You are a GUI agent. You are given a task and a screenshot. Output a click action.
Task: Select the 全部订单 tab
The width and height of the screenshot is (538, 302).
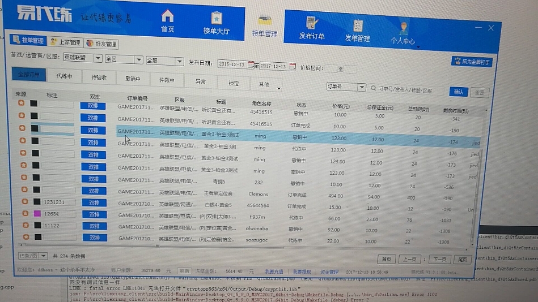click(x=29, y=74)
